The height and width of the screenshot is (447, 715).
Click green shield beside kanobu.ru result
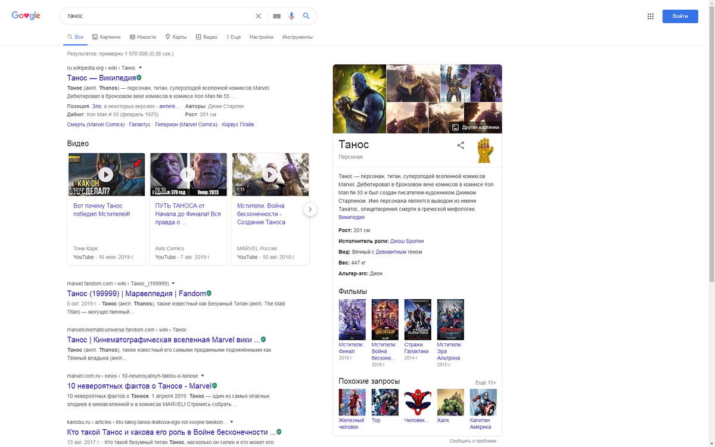pos(279,432)
